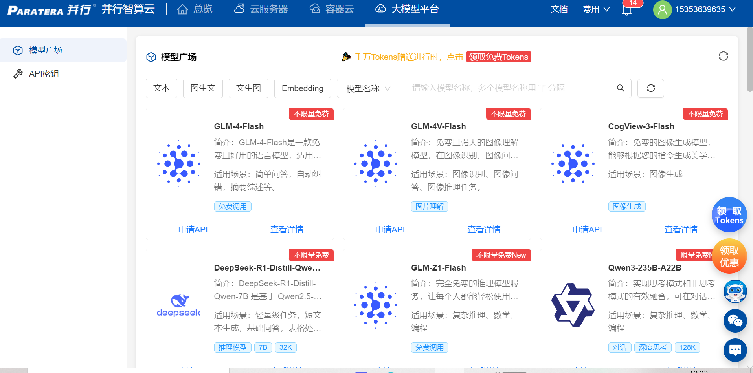Image resolution: width=753 pixels, height=373 pixels.
Task: Click the GLM-4-Flash model logo
Action: click(x=179, y=163)
